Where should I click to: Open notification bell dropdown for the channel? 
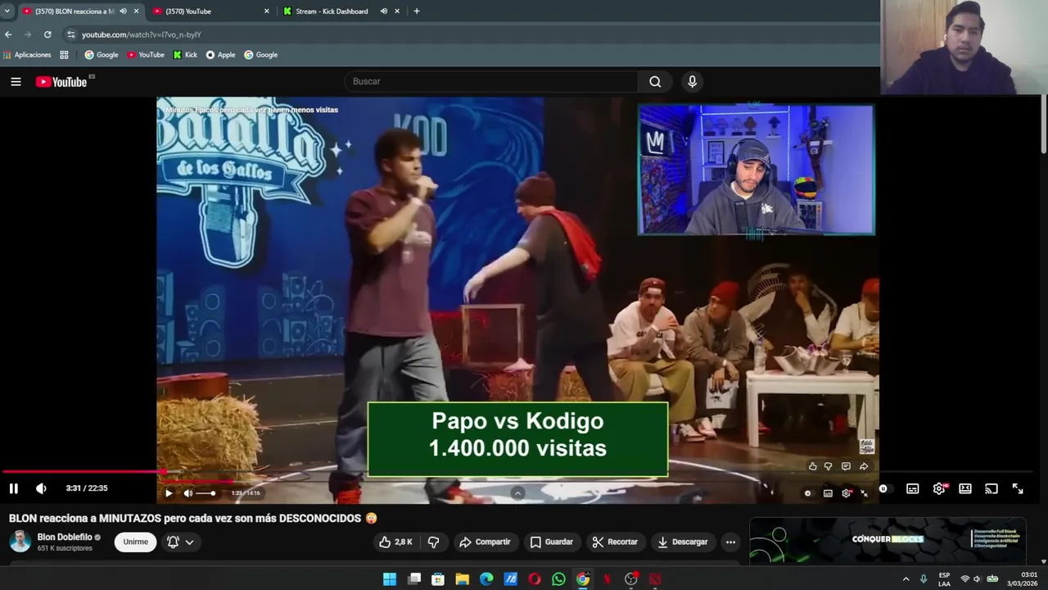[180, 542]
